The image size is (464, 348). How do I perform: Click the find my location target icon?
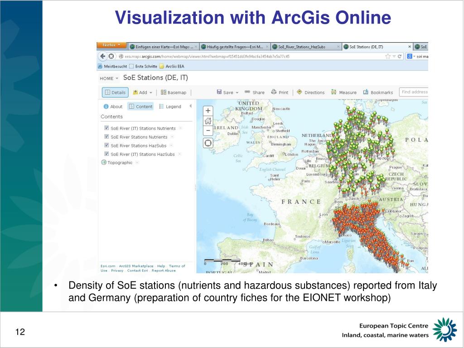pos(208,143)
